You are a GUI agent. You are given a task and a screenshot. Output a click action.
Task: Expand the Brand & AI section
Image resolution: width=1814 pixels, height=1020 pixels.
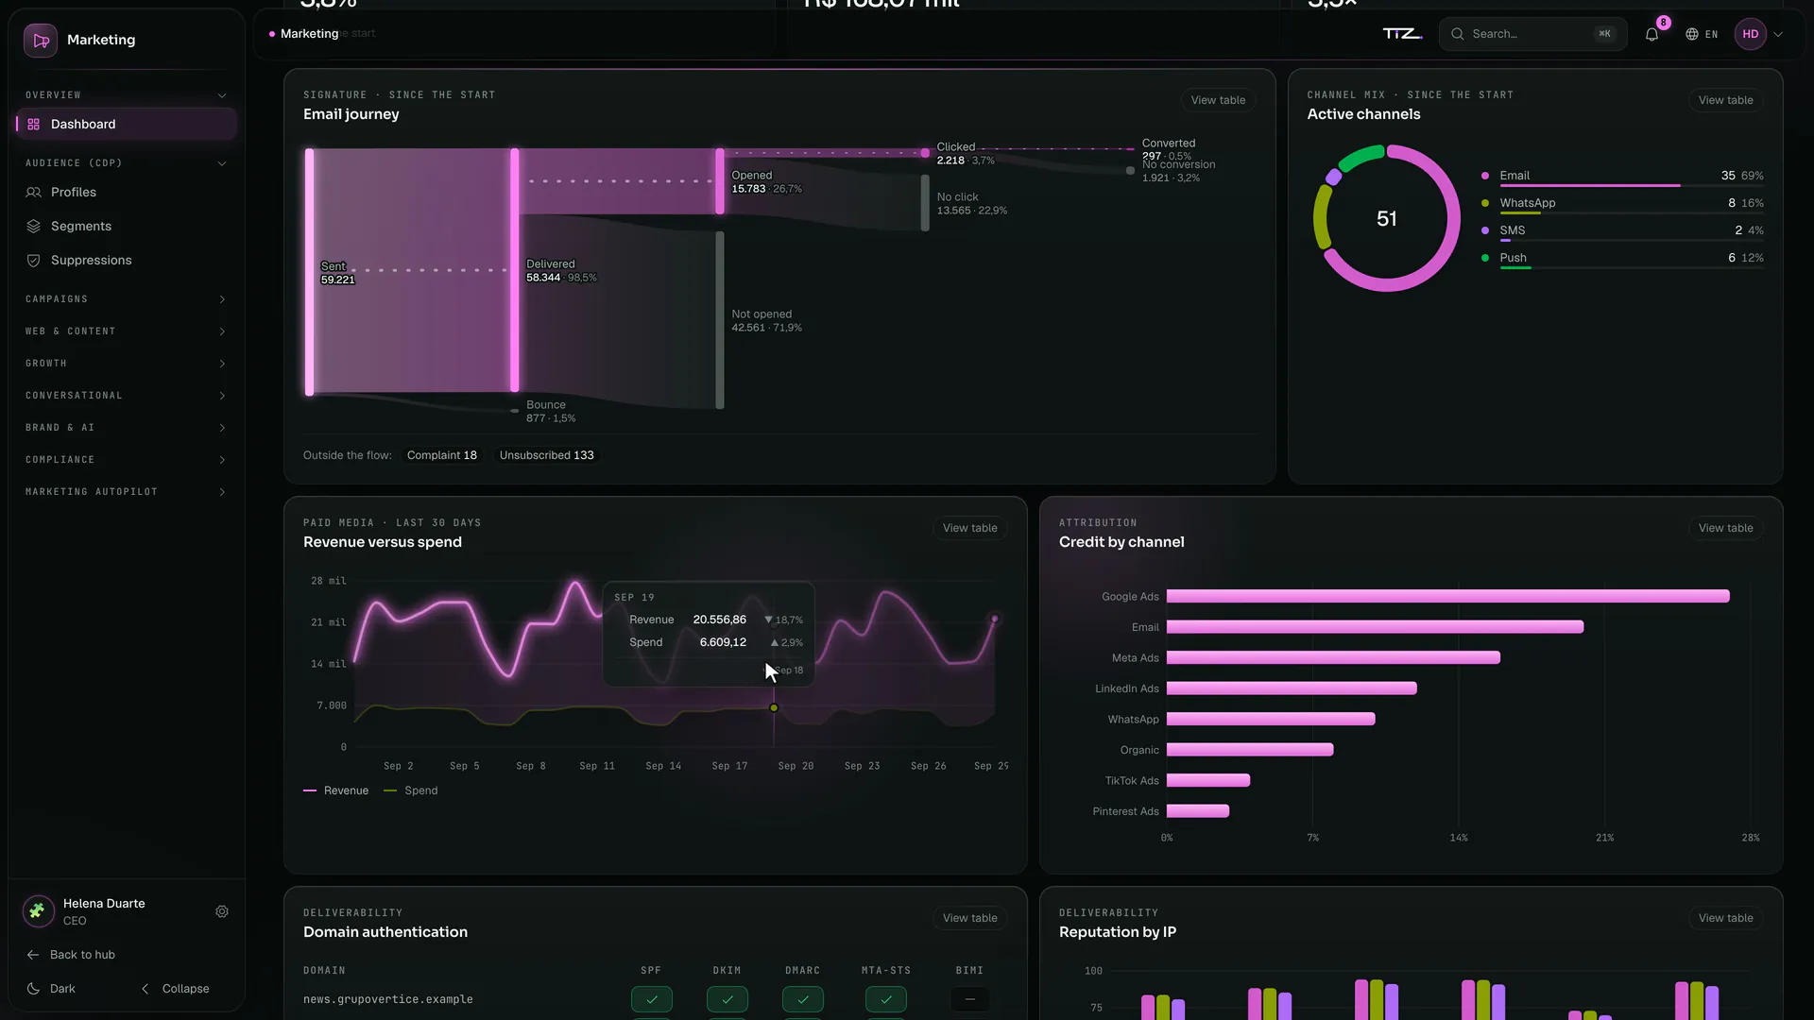pos(127,428)
